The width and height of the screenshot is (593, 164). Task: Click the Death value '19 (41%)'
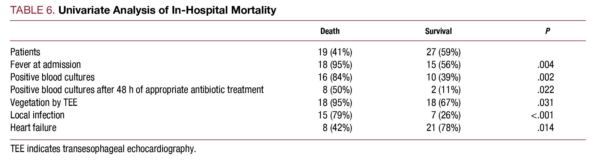coord(335,52)
